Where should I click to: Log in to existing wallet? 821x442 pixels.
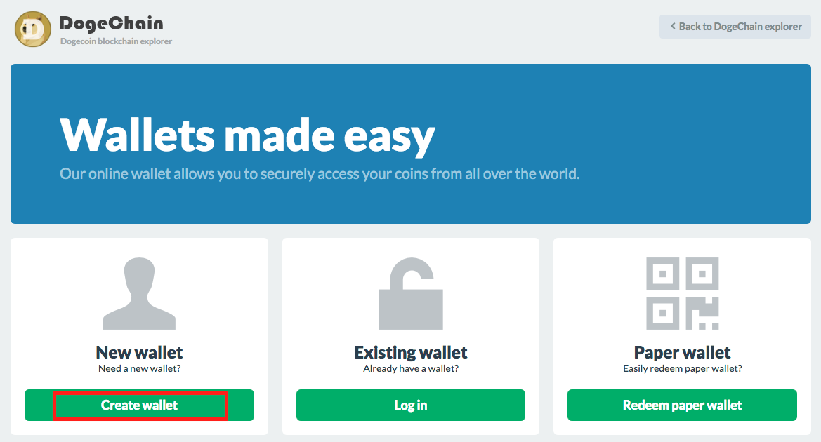click(410, 405)
